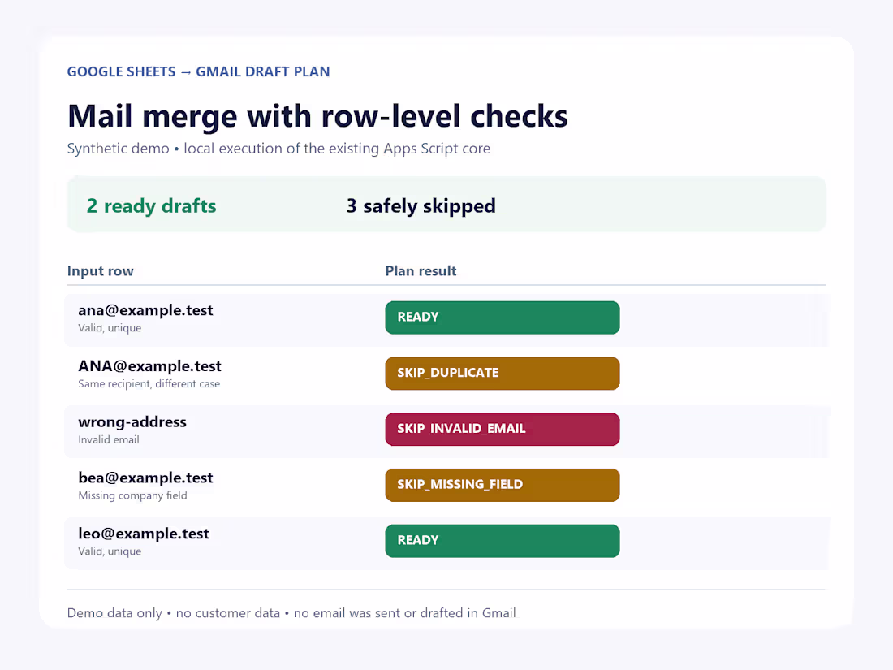
Task: Click the SKIP_INVALID_EMAIL badge
Action: click(503, 429)
